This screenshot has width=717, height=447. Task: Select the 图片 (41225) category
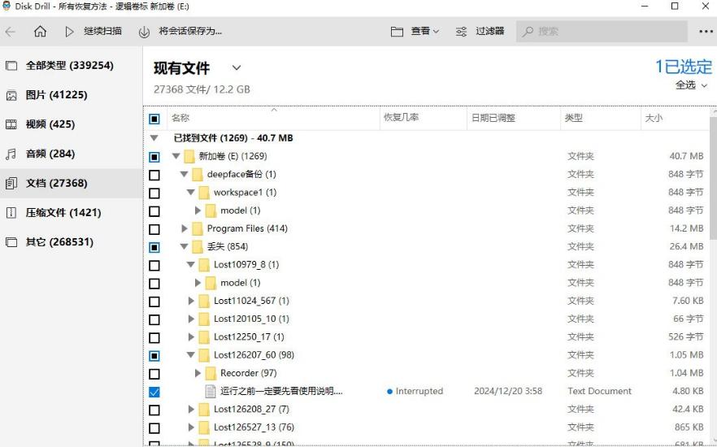(56, 95)
